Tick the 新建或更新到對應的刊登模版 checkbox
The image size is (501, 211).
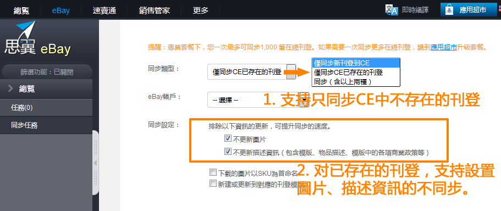[x=213, y=184]
